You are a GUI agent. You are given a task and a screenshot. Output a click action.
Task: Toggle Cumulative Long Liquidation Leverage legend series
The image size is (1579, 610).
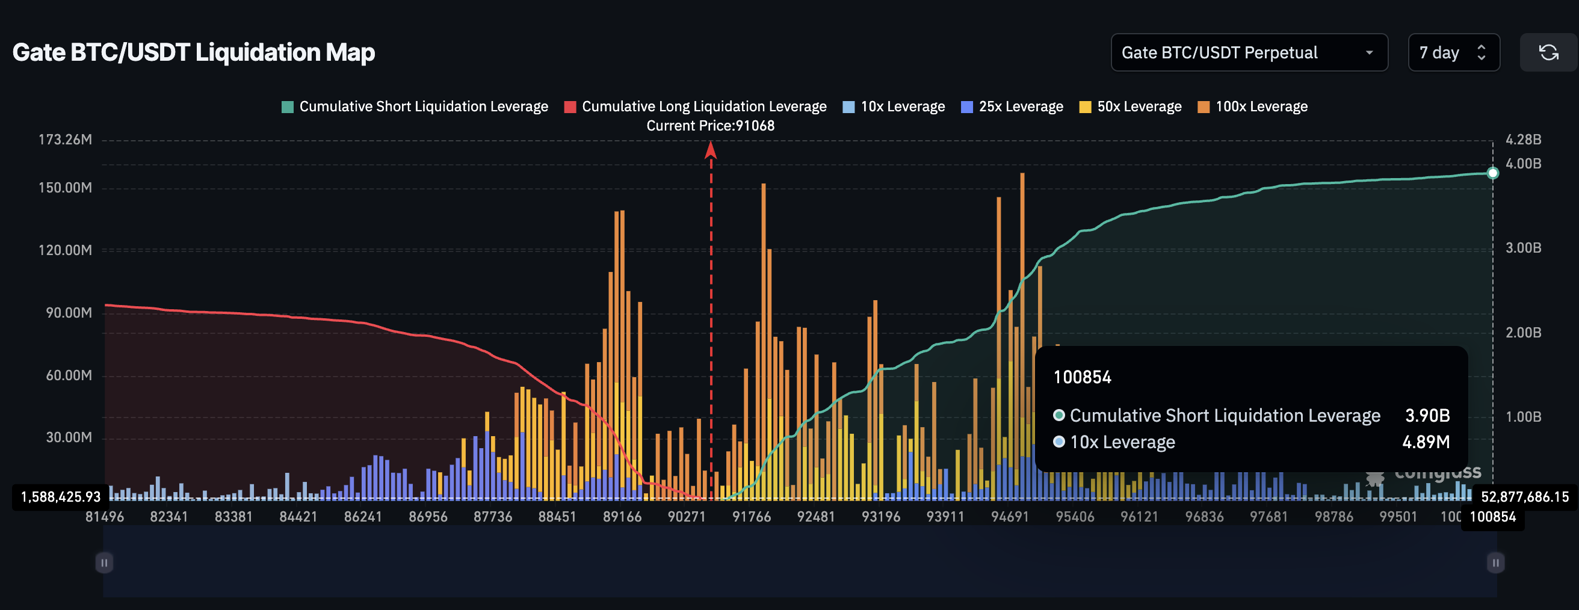pyautogui.click(x=695, y=106)
